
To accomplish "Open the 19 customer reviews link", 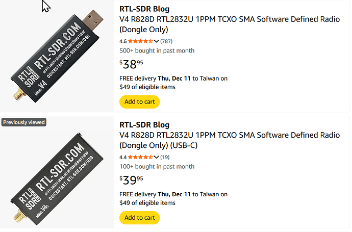I will (165, 157).
